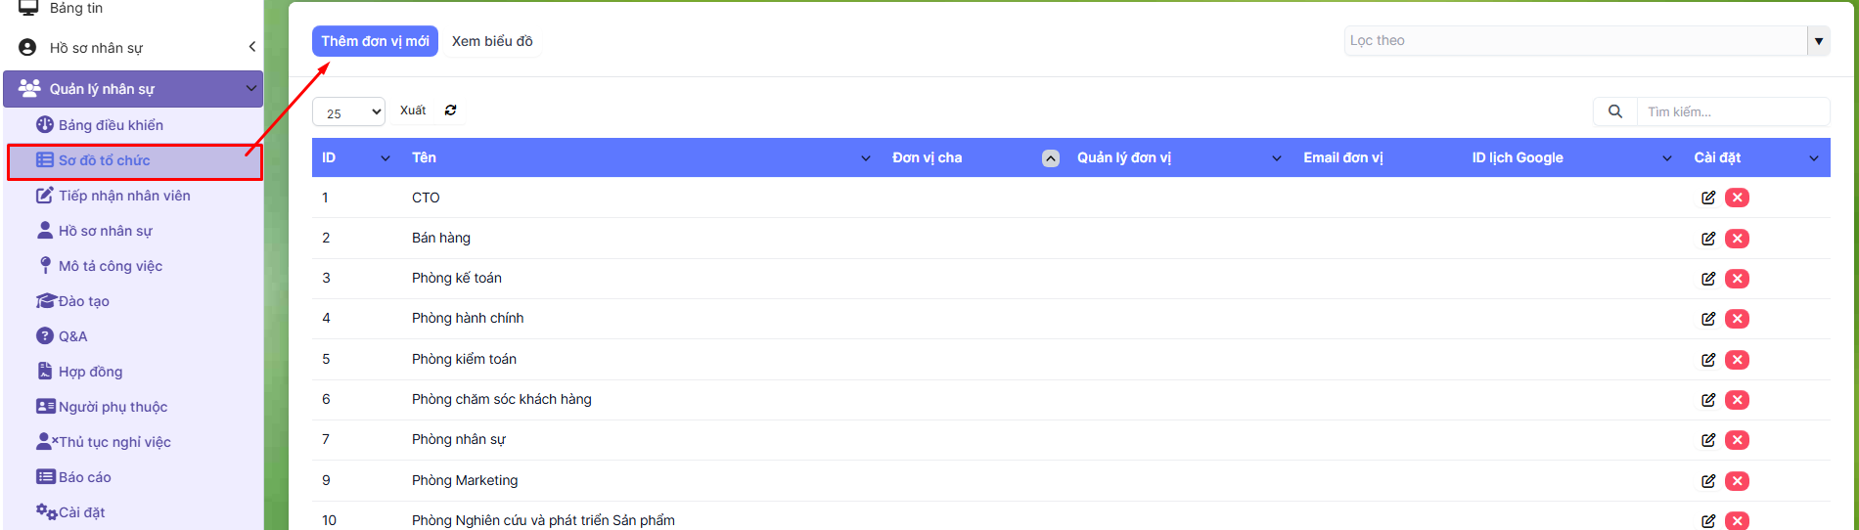Delete the Phòng kiểm toán row
This screenshot has height=530, width=1859.
[1737, 360]
